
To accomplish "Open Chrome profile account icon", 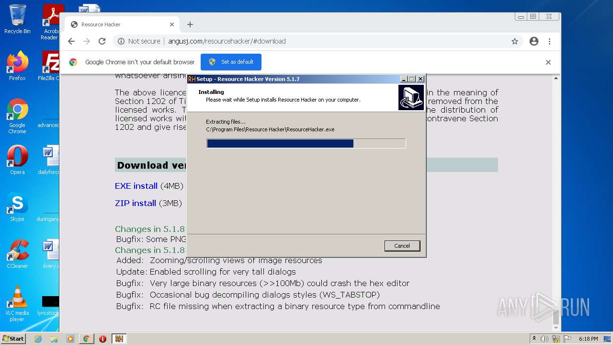I will [534, 41].
